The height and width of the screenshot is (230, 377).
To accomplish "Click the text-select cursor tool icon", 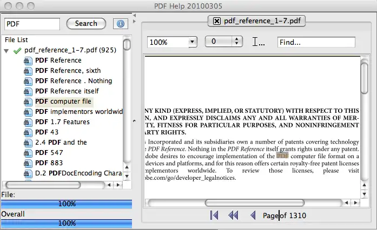I will tap(259, 42).
